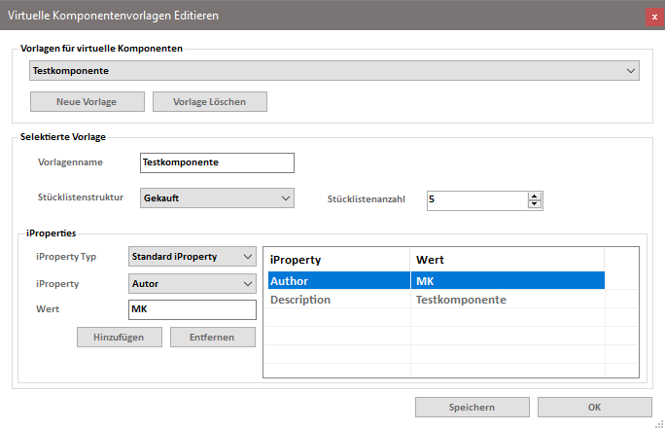
Task: Click the iProperty column header
Action: point(336,260)
